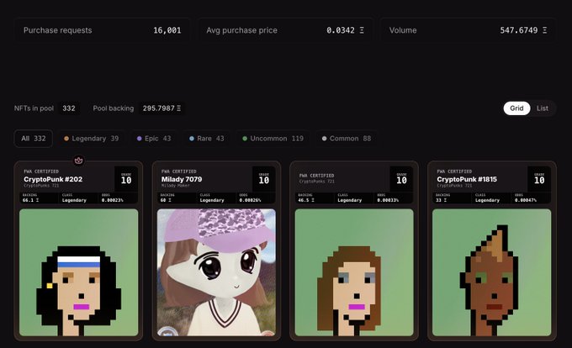Click the Purchase requests 16,001 stat
This screenshot has width=572, height=348.
[102, 30]
